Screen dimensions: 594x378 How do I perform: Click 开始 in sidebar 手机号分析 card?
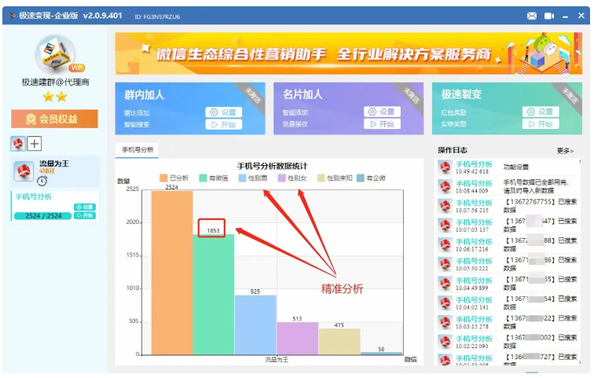(x=85, y=215)
